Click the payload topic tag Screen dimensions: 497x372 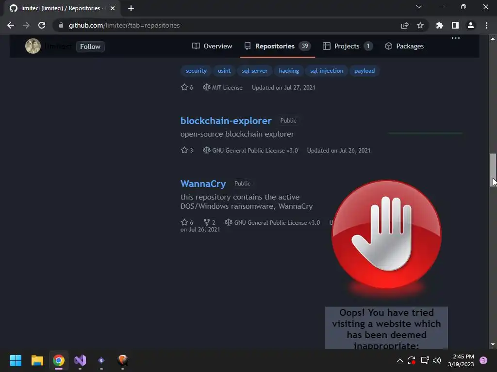click(364, 71)
